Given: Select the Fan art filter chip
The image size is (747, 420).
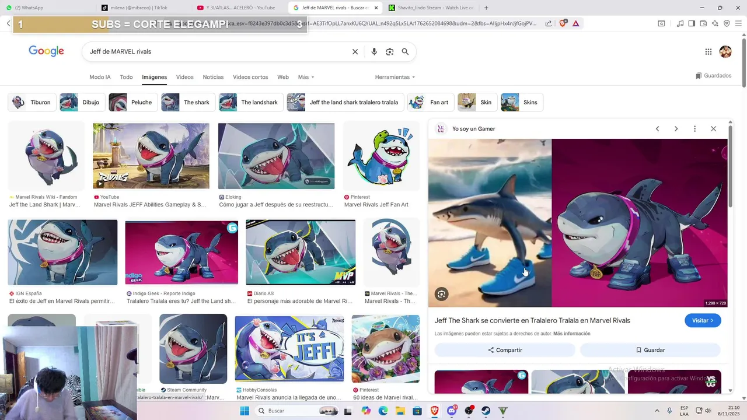Looking at the screenshot, I should [x=431, y=102].
